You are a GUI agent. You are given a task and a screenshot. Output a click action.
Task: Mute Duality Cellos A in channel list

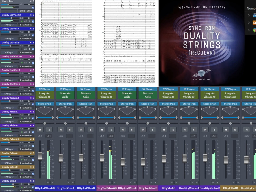tap(31, 153)
